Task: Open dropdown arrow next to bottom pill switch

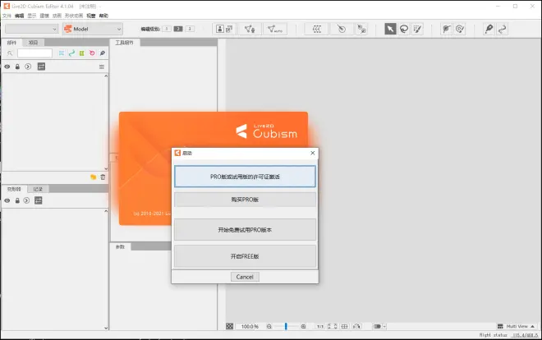Action: 384,326
